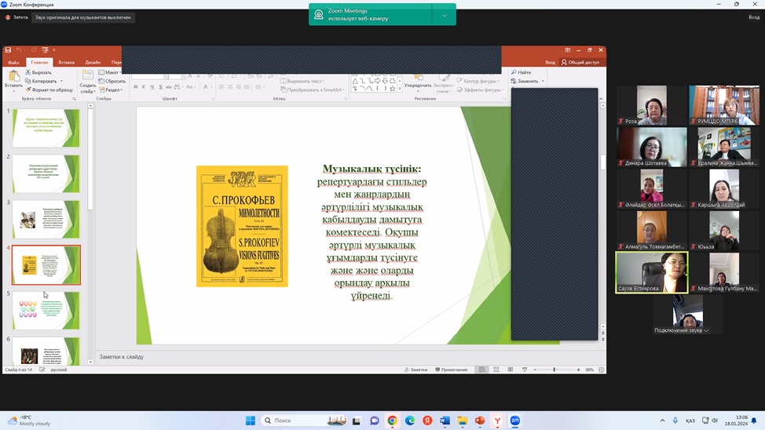This screenshot has height=430, width=765.
Task: Switch to Slide Sorter view icon
Action: [x=496, y=370]
